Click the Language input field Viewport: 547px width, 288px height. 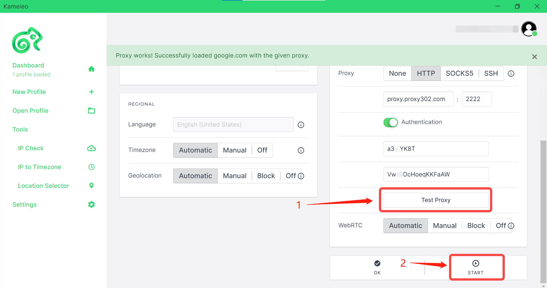[233, 125]
